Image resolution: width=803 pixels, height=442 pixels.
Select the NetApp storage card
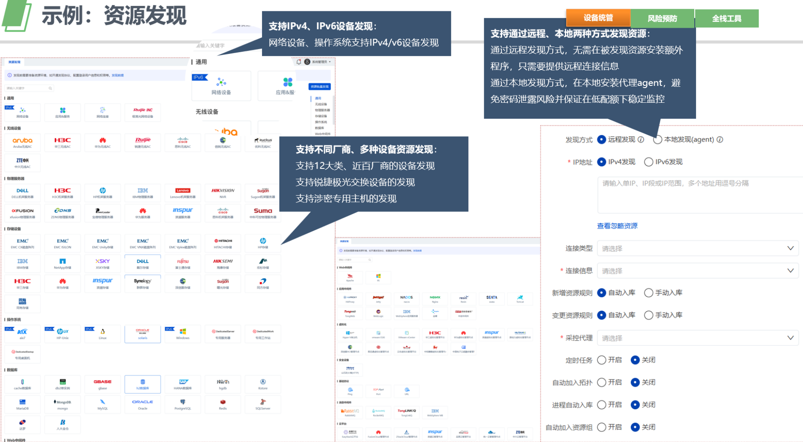pos(62,264)
